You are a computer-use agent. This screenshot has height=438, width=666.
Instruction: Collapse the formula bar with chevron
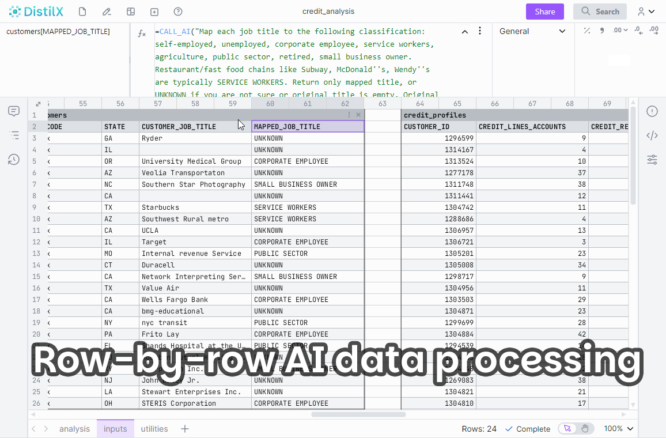(x=465, y=32)
